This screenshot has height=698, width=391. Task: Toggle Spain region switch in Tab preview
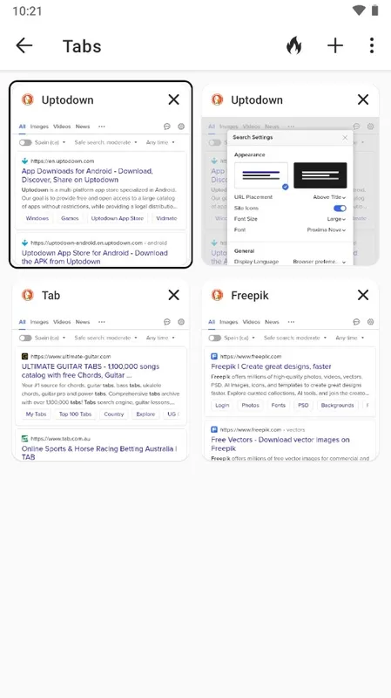pos(25,338)
